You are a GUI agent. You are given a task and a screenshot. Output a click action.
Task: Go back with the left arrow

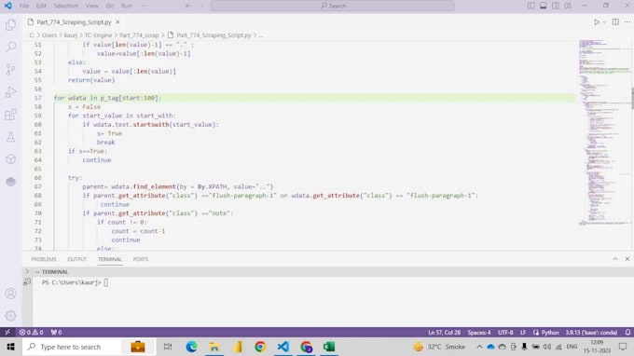click(188, 6)
